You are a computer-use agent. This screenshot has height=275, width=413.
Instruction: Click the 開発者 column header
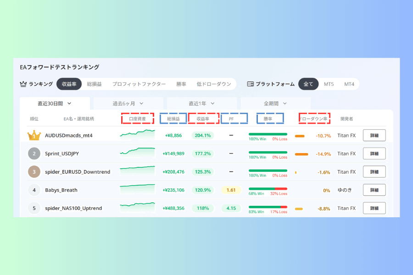click(346, 119)
